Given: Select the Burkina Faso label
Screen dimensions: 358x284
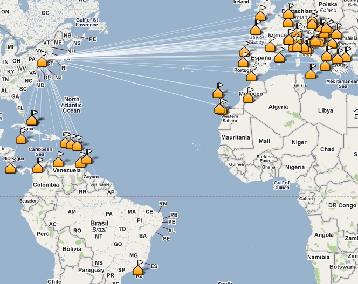Looking at the screenshot, I should pyautogui.click(x=264, y=158).
